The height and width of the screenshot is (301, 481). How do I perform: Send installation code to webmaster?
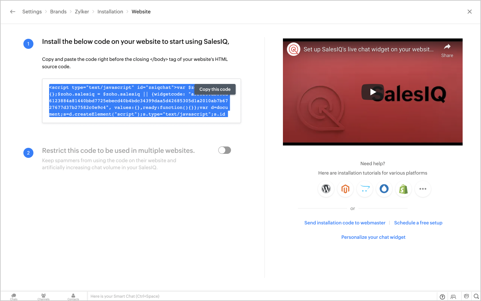click(345, 223)
